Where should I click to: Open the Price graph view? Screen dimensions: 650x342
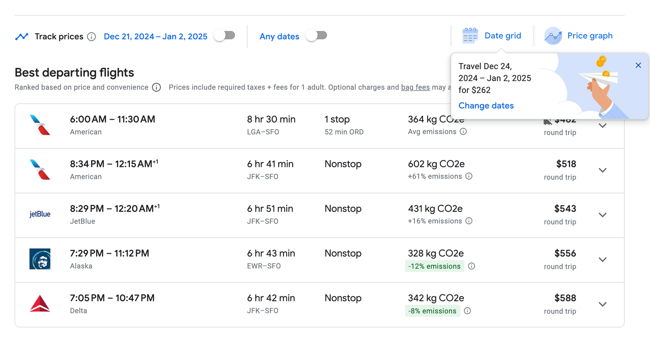(x=590, y=36)
